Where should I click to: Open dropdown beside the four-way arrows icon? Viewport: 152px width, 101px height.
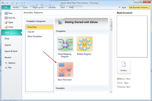[18, 3]
